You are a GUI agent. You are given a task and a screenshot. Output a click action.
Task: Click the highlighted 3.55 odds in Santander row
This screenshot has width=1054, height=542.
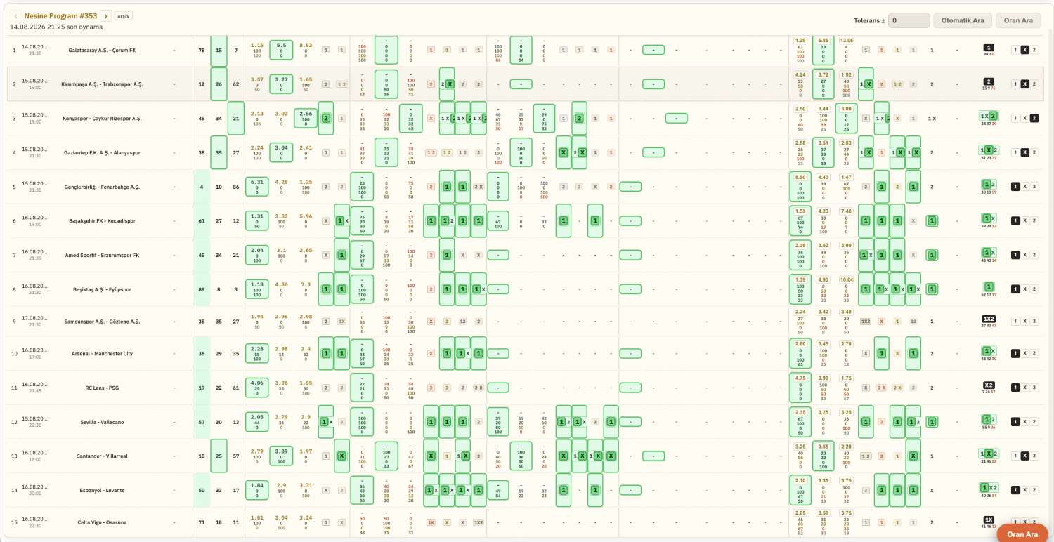tap(824, 446)
